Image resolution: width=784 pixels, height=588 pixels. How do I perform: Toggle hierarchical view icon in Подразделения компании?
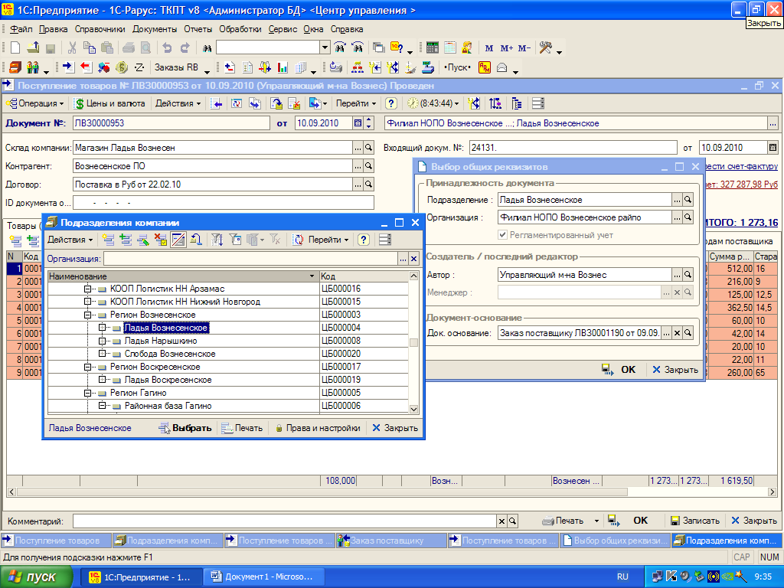click(178, 240)
